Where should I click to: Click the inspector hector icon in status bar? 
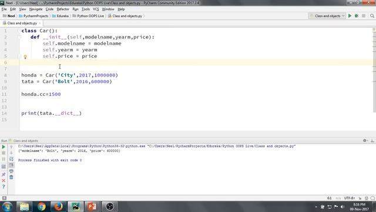point(367,198)
